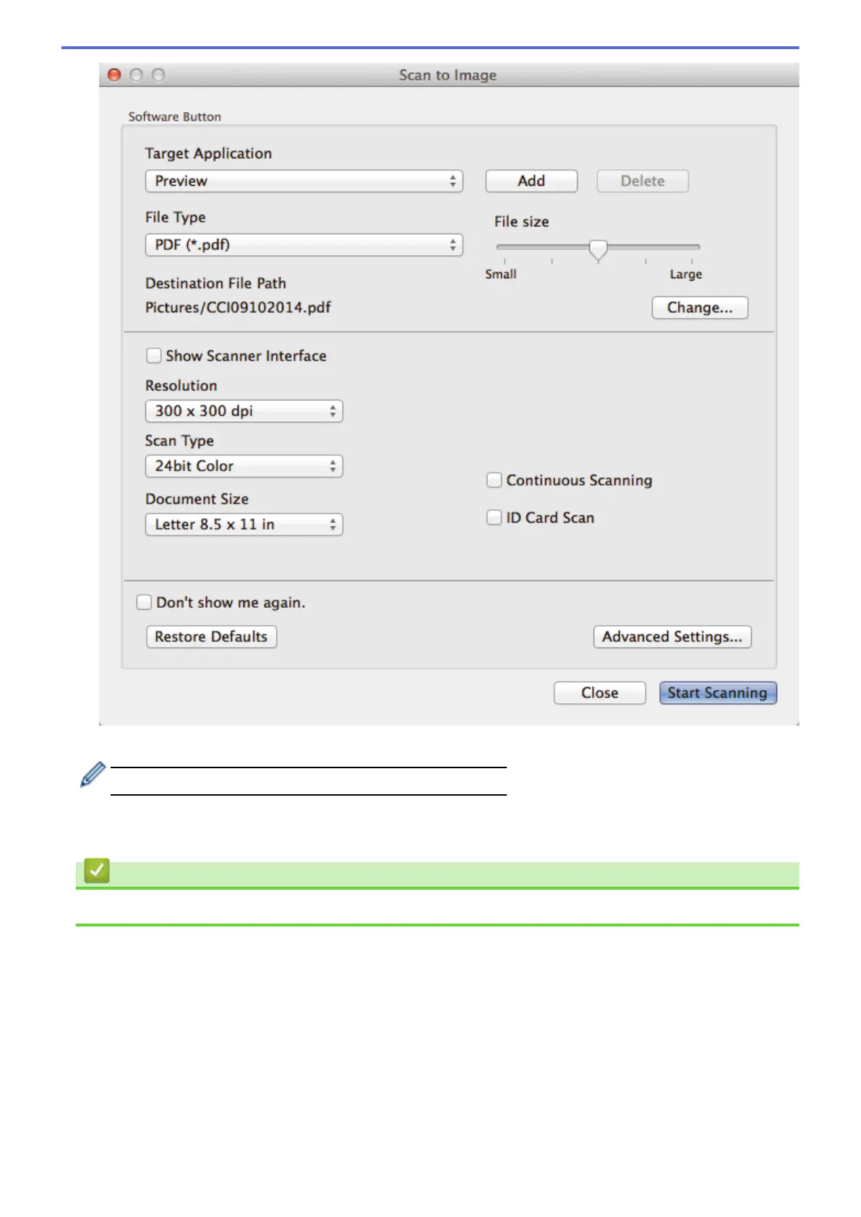Enable Show Scanner Interface checkbox
Viewport: 861px width, 1217px height.
pyautogui.click(x=153, y=356)
